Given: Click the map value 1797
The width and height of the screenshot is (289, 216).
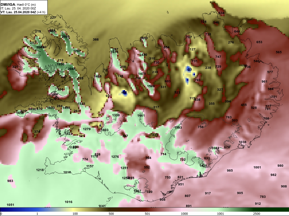Looking at the screenshot, I should pyautogui.click(x=77, y=51).
